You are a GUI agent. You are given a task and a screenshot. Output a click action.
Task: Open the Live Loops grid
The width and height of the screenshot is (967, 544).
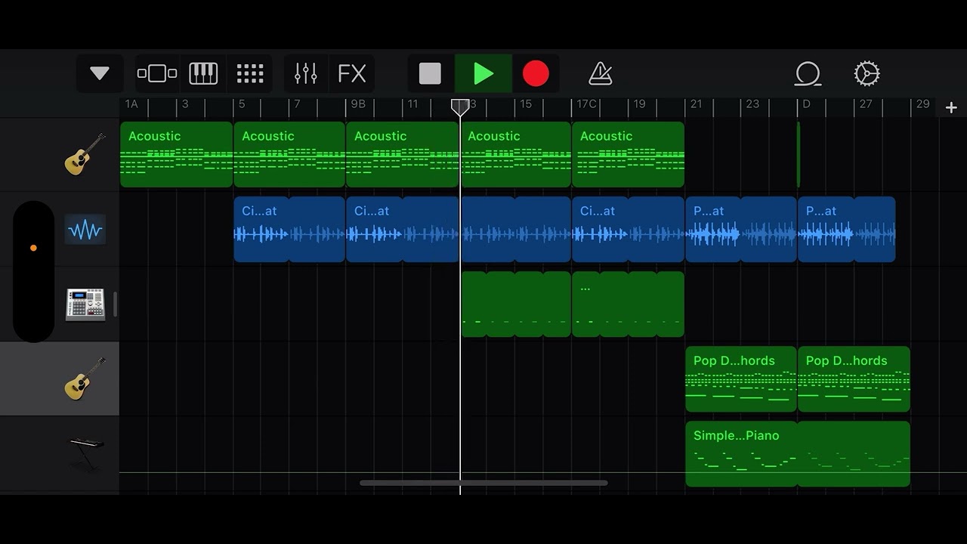250,73
